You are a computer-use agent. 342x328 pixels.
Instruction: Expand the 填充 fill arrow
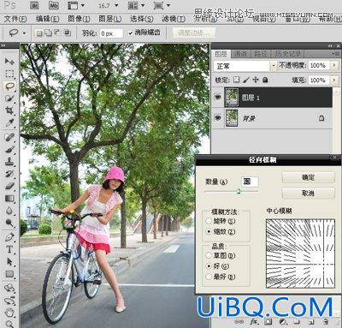[x=334, y=81]
